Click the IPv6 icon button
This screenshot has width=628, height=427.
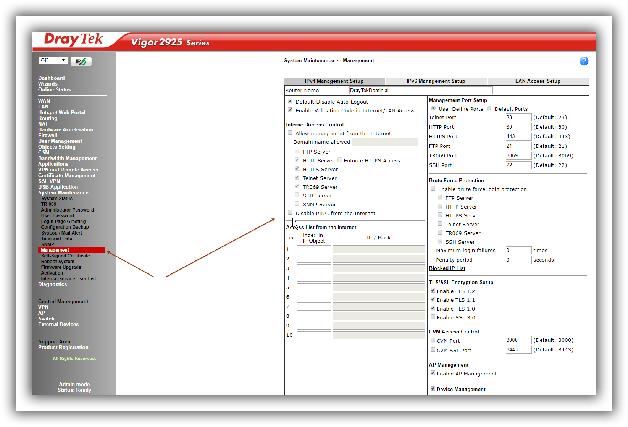[x=81, y=61]
